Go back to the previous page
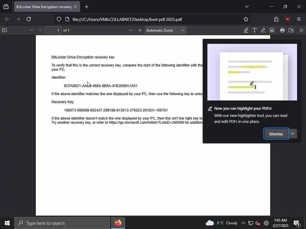 7,19
